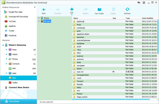The image size is (159, 104).
Task: Expand the SD Card tree node
Action: tap(39, 21)
